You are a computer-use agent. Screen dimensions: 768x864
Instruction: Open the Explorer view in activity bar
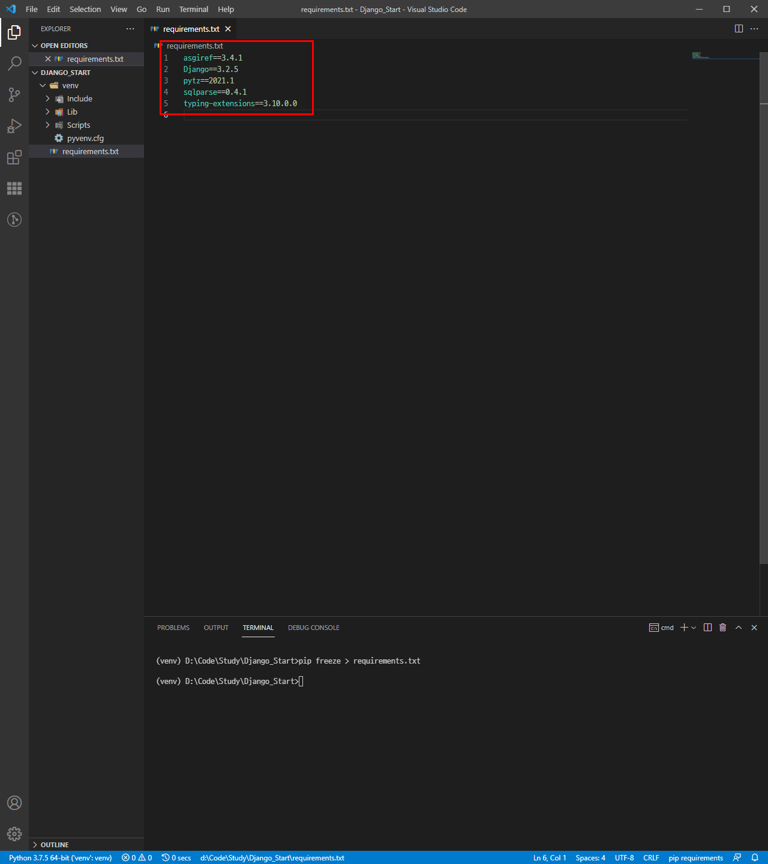coord(14,32)
